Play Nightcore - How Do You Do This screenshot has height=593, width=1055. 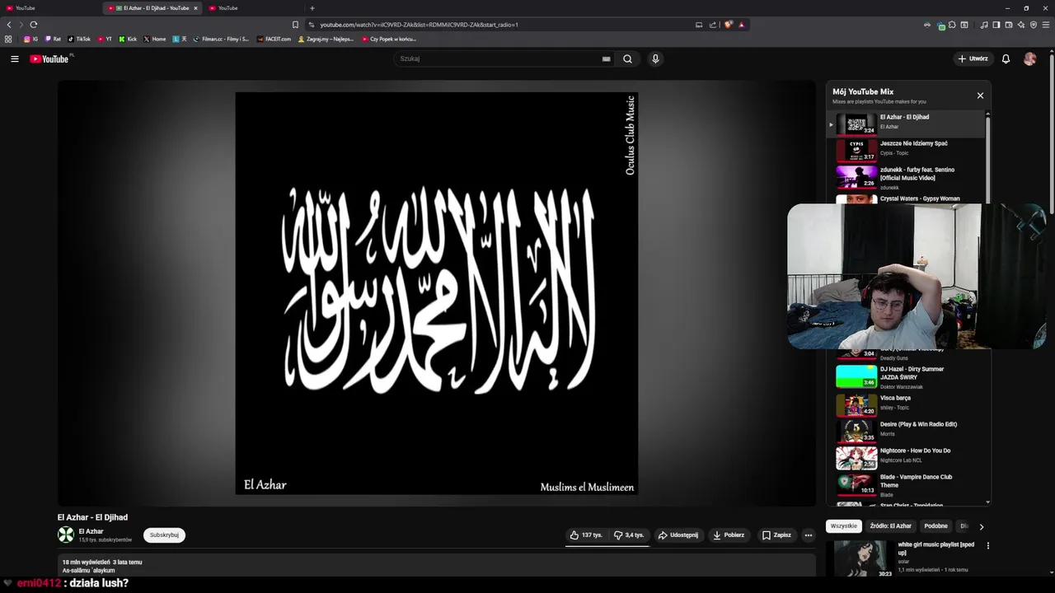click(907, 457)
